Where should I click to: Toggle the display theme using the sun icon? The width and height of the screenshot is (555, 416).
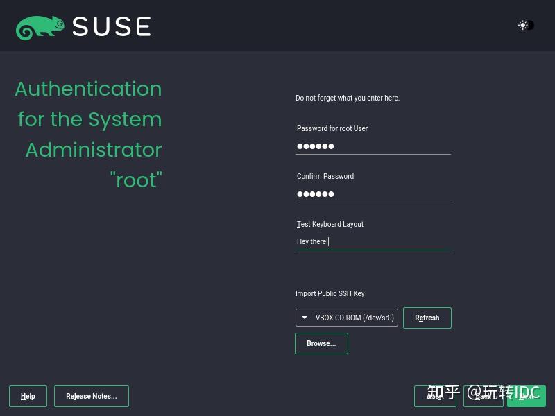point(522,26)
